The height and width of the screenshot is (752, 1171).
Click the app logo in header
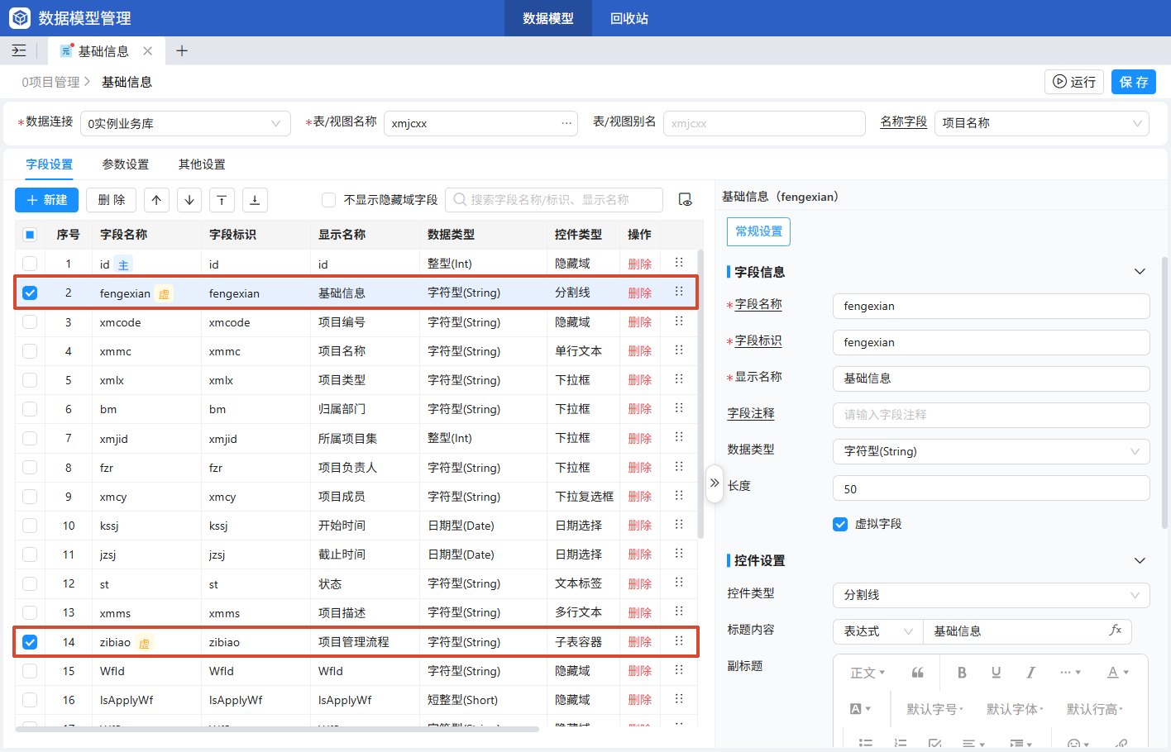tap(19, 18)
